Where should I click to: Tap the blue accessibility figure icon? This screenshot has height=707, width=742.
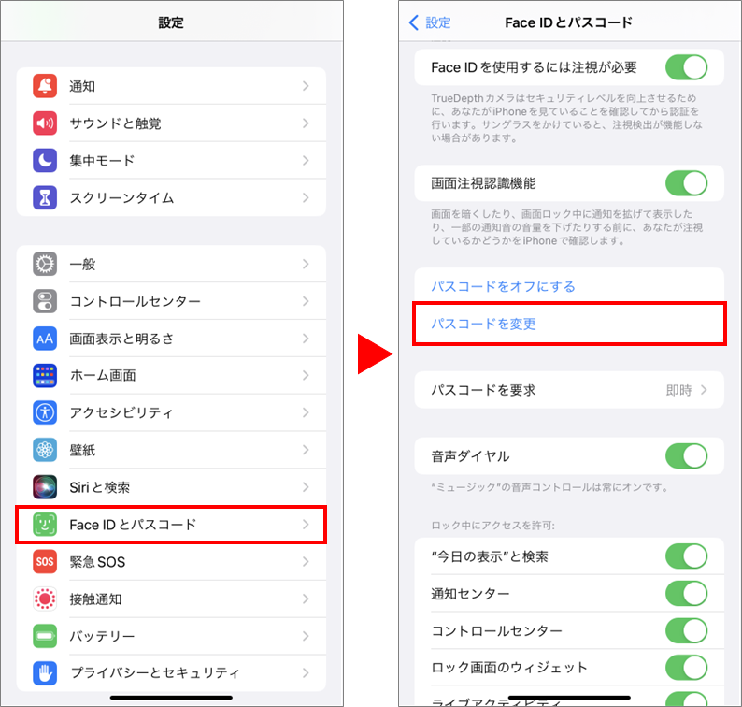tap(45, 412)
